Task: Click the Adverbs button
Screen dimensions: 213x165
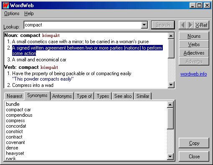Action: [x=194, y=61]
